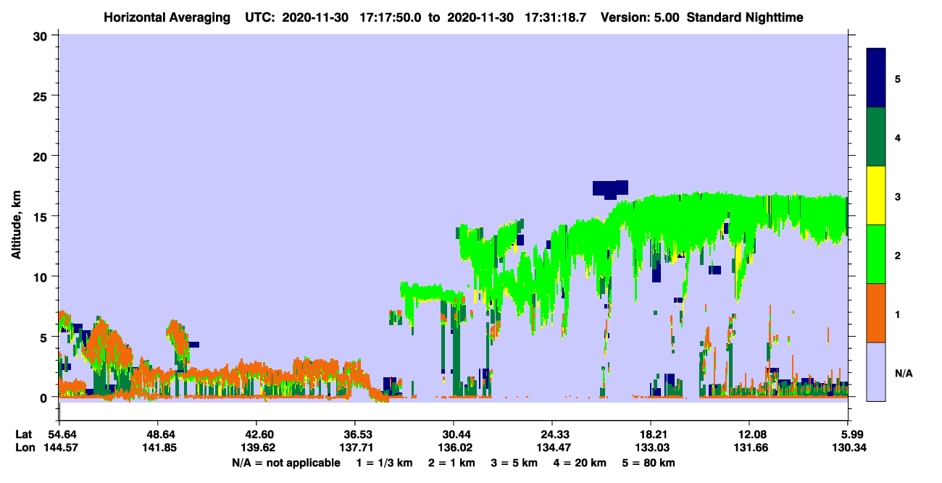Click the altitude tick label 25
Screen dimensions: 942x483
41,96
